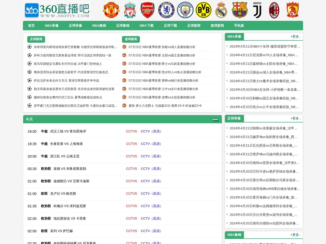326x244 pixels.
Task: Click the FC Barcelona club crest
Action: coord(240,10)
